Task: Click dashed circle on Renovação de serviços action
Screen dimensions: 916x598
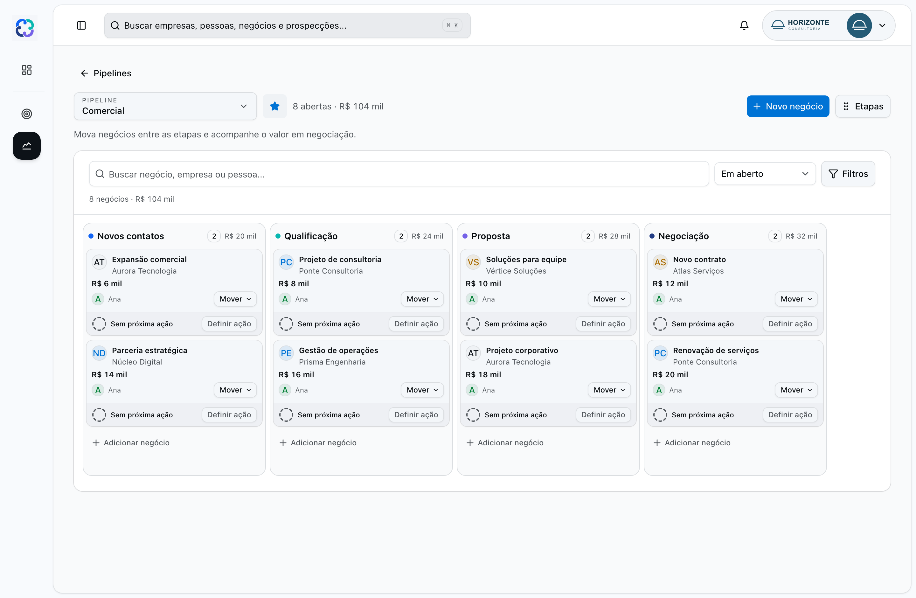Action: click(x=660, y=415)
